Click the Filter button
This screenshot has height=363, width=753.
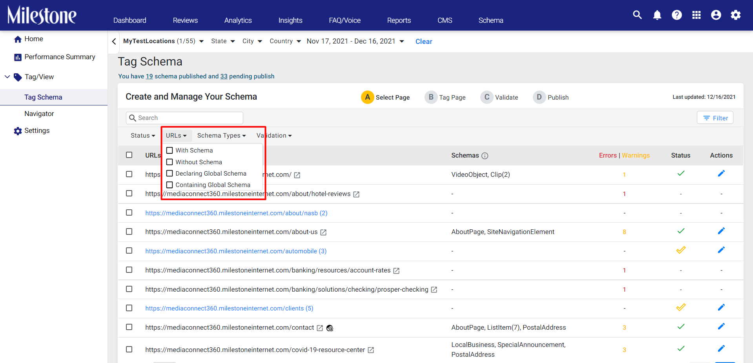point(715,118)
